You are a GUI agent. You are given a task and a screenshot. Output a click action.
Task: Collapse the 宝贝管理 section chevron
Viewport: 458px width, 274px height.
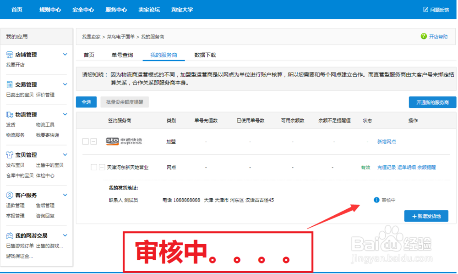65,155
